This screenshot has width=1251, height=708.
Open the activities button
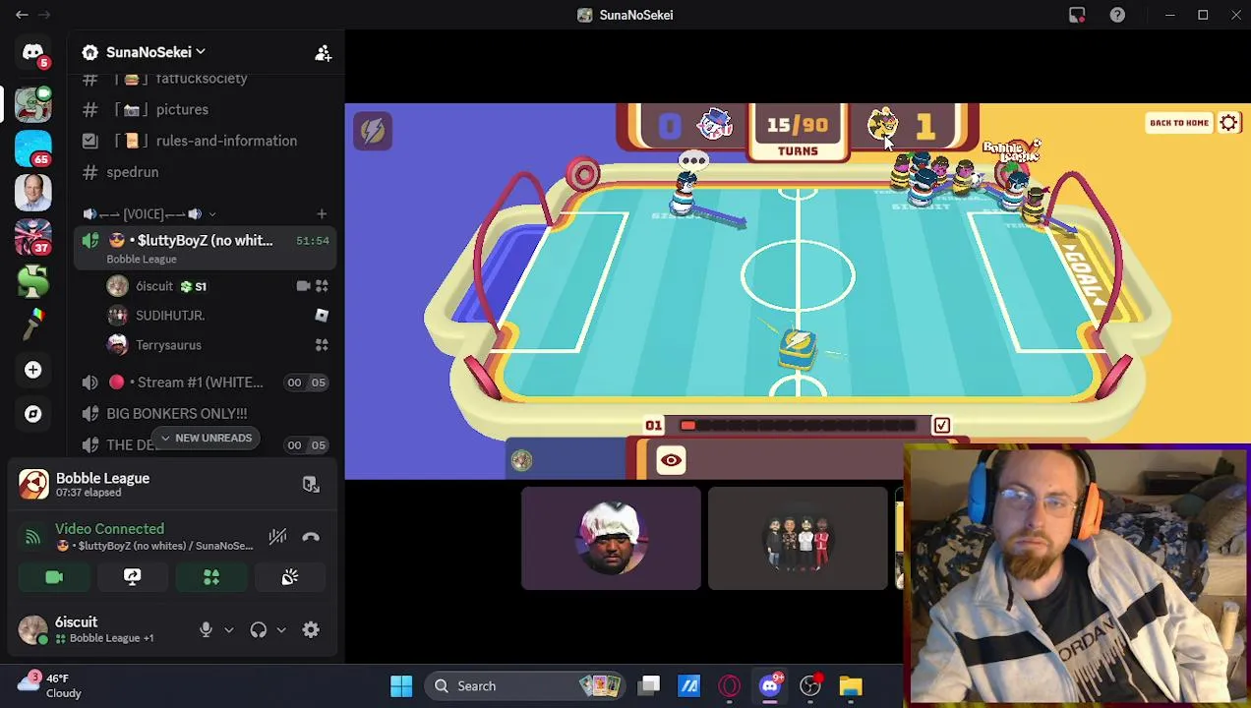pos(210,577)
